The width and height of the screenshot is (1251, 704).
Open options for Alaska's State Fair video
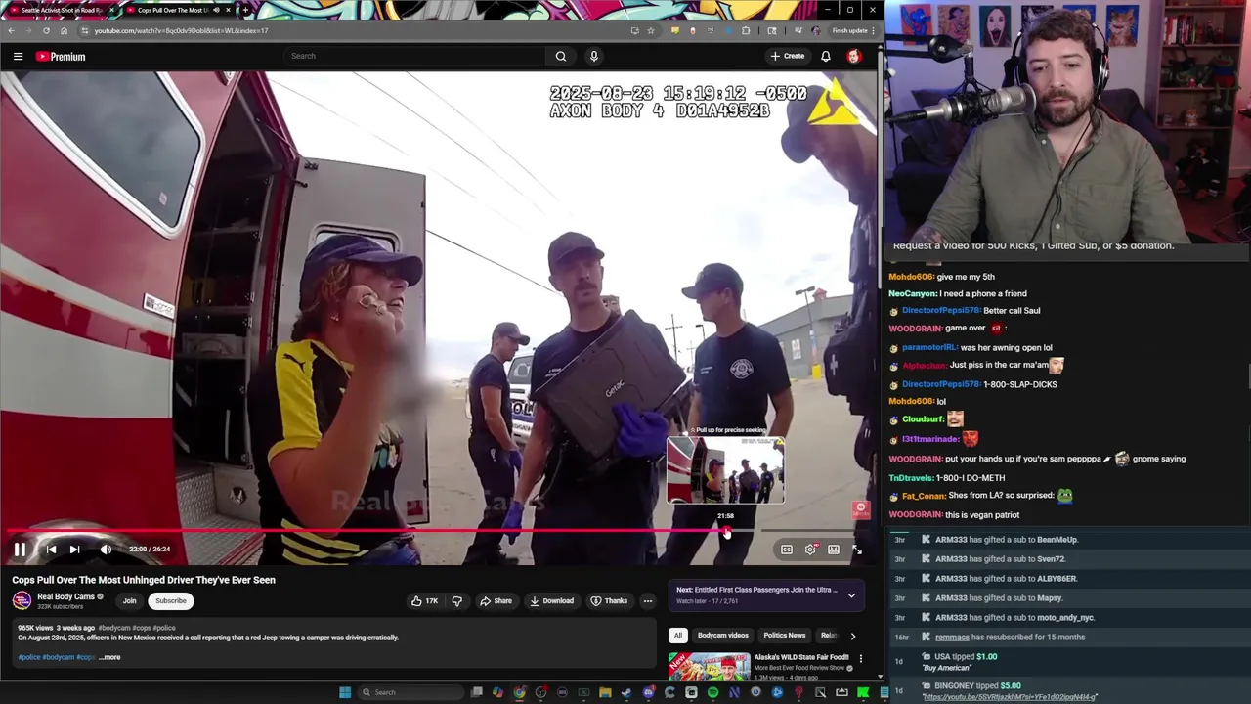point(860,659)
